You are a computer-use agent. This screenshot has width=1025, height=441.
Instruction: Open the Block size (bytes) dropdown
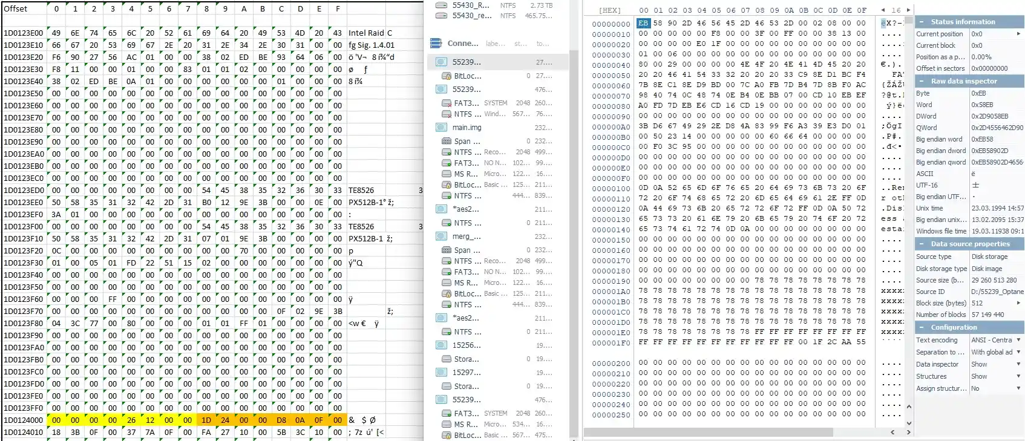tap(1019, 303)
